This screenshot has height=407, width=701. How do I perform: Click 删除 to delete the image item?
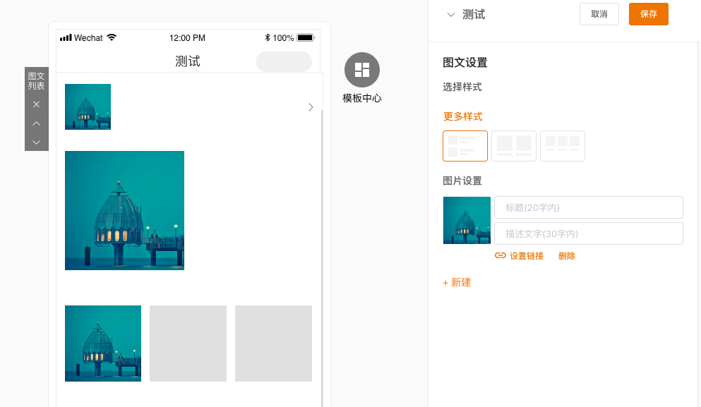click(566, 256)
